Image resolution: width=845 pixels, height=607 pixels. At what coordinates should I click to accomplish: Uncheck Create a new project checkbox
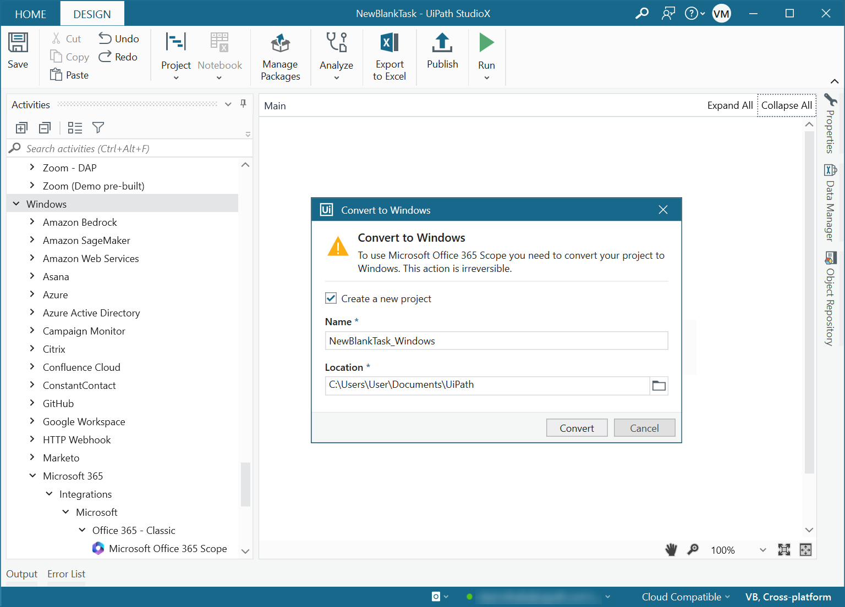point(331,298)
